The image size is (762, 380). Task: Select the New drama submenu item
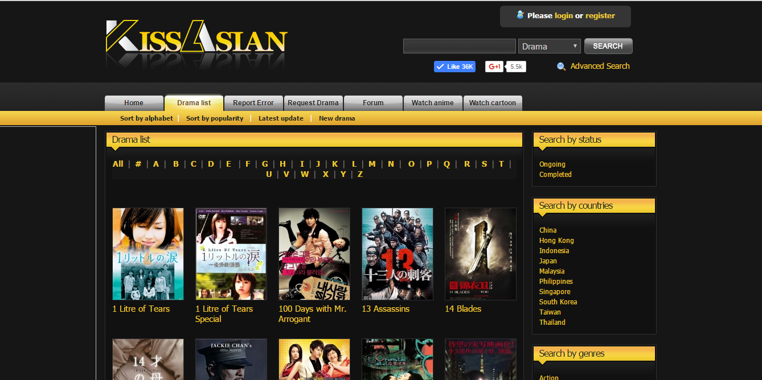coord(337,118)
